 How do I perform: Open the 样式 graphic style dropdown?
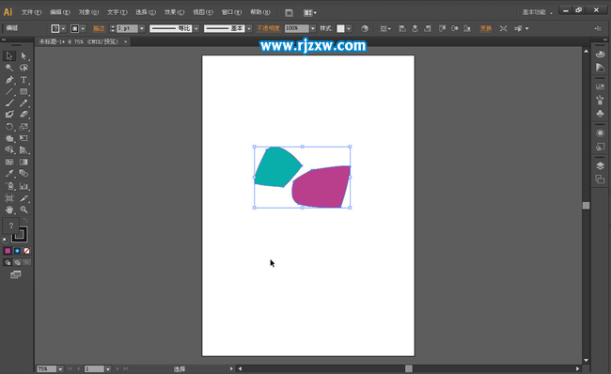pos(349,28)
